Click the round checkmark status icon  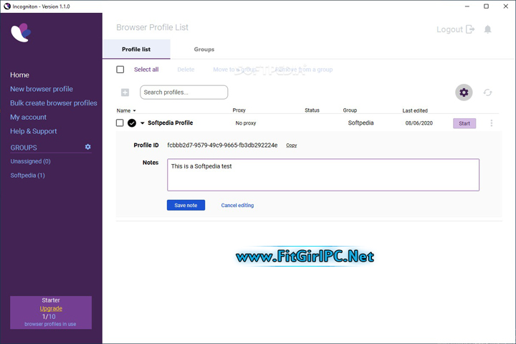coord(132,123)
